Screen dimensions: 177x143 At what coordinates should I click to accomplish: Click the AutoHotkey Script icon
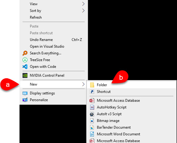tap(92, 107)
